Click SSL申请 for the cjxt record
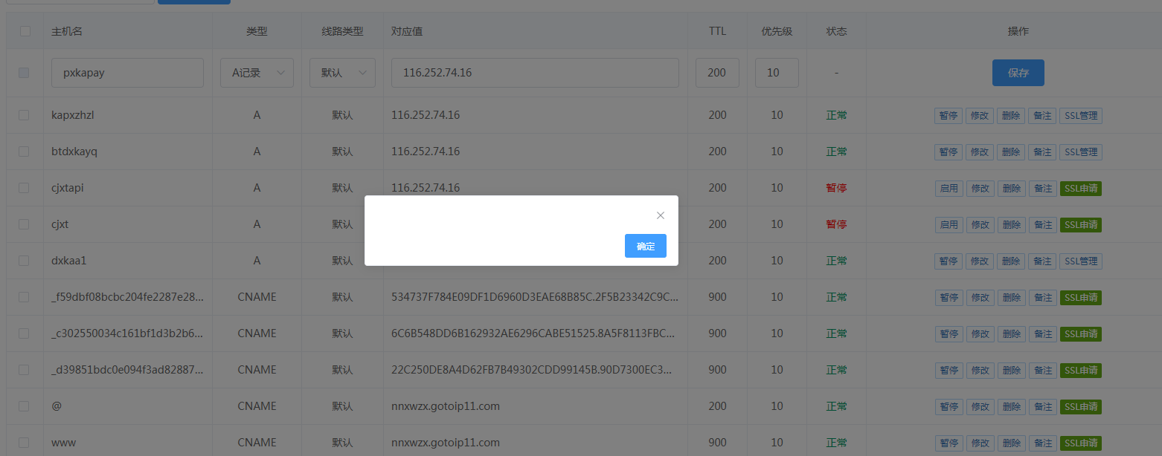The image size is (1162, 456). pos(1080,225)
